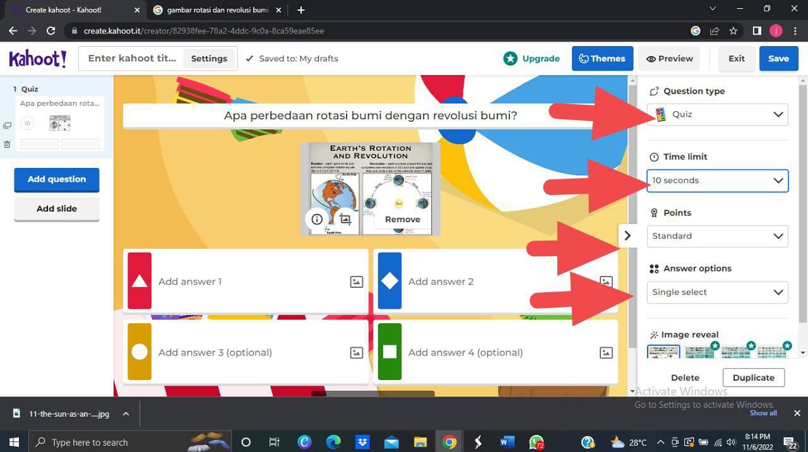Add an image to answer 3

[357, 353]
